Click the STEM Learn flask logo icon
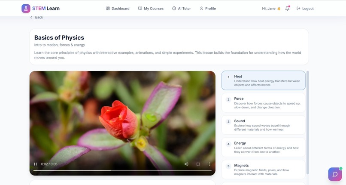Viewport: 346px width, 185px height. pyautogui.click(x=26, y=9)
